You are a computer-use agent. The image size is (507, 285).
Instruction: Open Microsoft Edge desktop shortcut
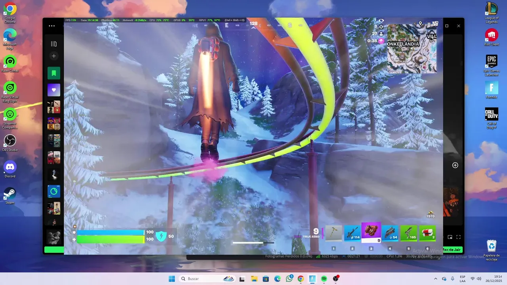(x=10, y=39)
